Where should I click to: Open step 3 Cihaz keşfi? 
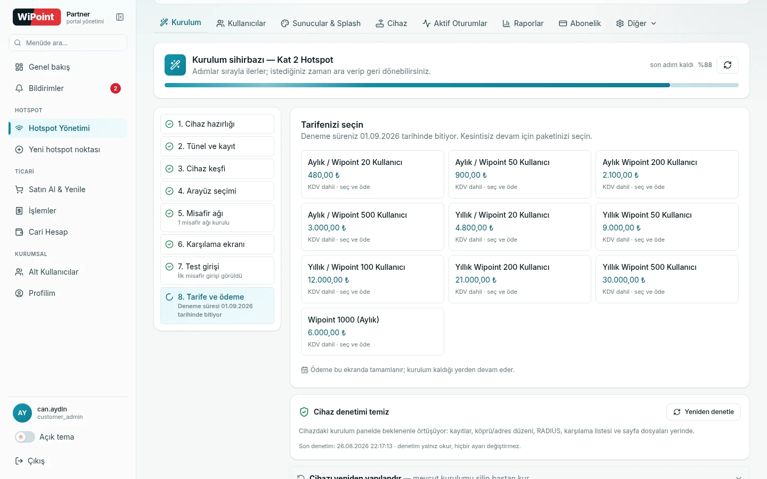pos(217,169)
